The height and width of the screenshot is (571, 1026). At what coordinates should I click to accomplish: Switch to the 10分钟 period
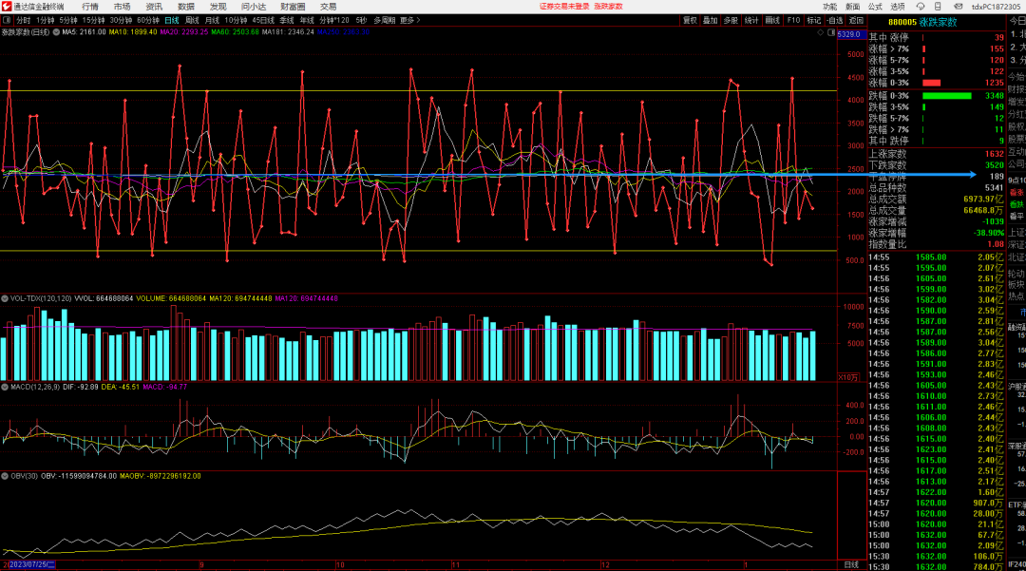point(236,20)
